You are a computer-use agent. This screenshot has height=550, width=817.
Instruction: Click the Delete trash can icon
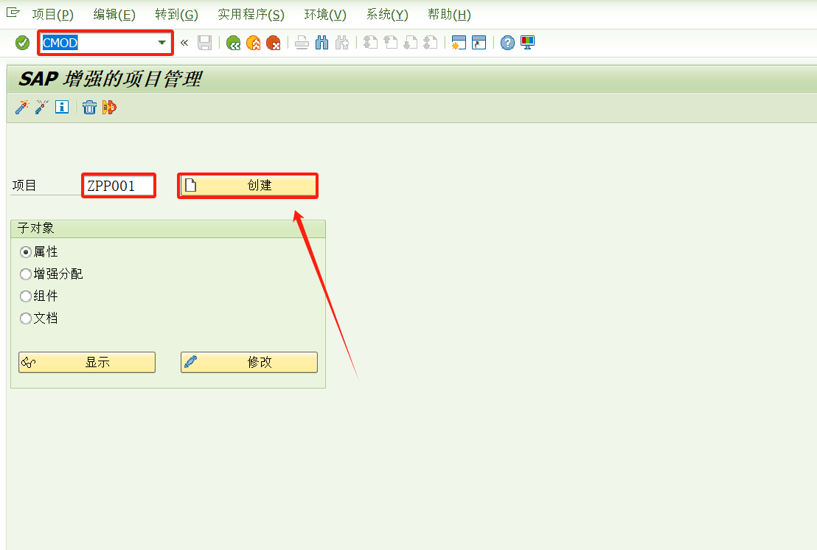point(90,108)
